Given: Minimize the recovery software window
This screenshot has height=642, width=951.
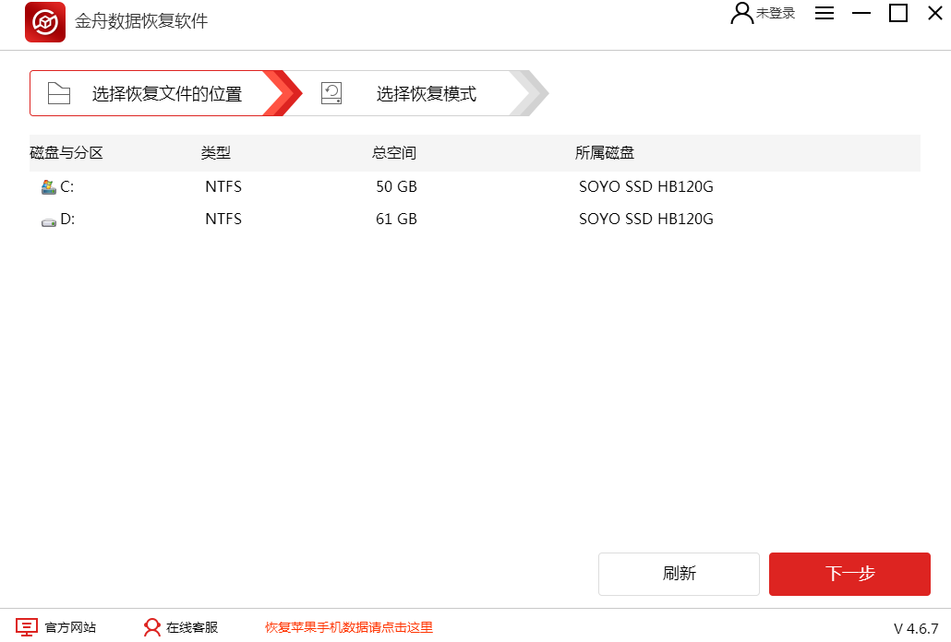Looking at the screenshot, I should pyautogui.click(x=861, y=13).
